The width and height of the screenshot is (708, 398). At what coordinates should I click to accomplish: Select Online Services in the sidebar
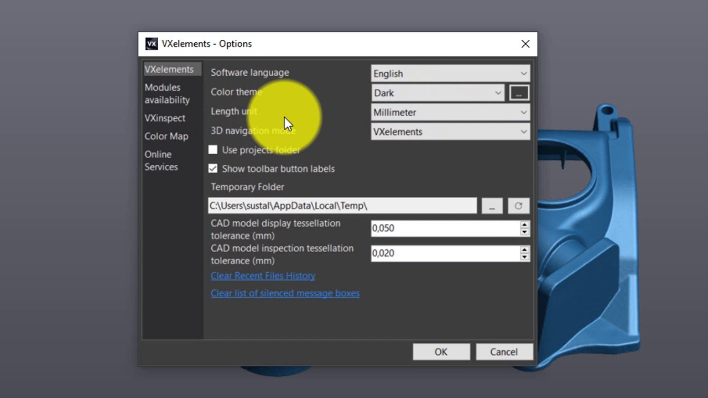[x=160, y=160]
